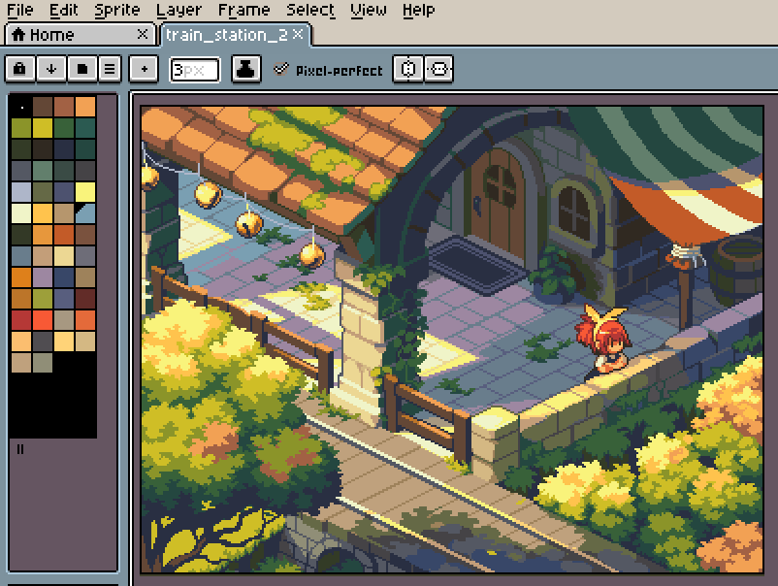
Task: Open the palette options hamburger menu
Action: (110, 69)
